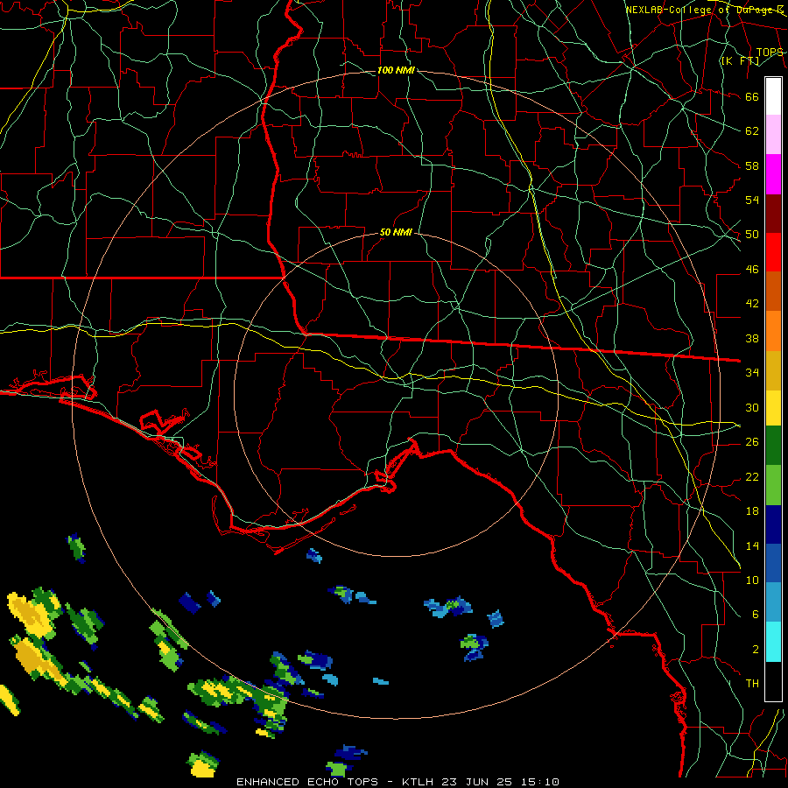
Task: Click the magenta legend swatch
Action: 773,174
